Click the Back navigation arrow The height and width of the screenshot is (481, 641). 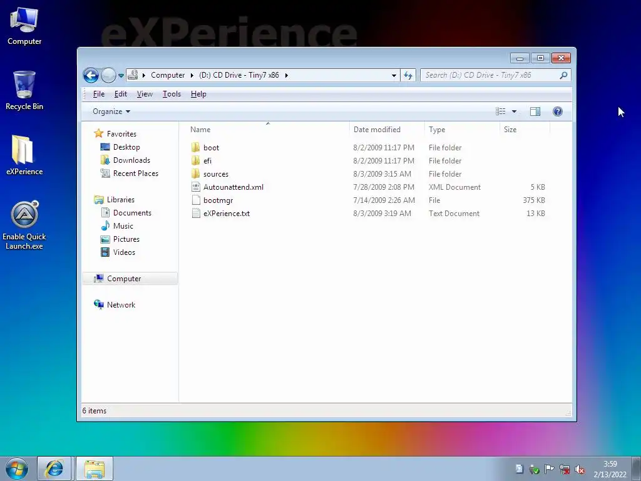point(91,75)
